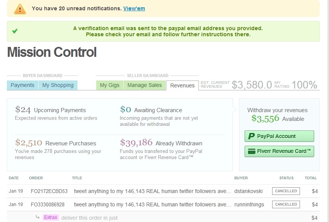Screen dimensions: 329x222
Task: Click the PayPal P logo icon
Action: [252, 136]
